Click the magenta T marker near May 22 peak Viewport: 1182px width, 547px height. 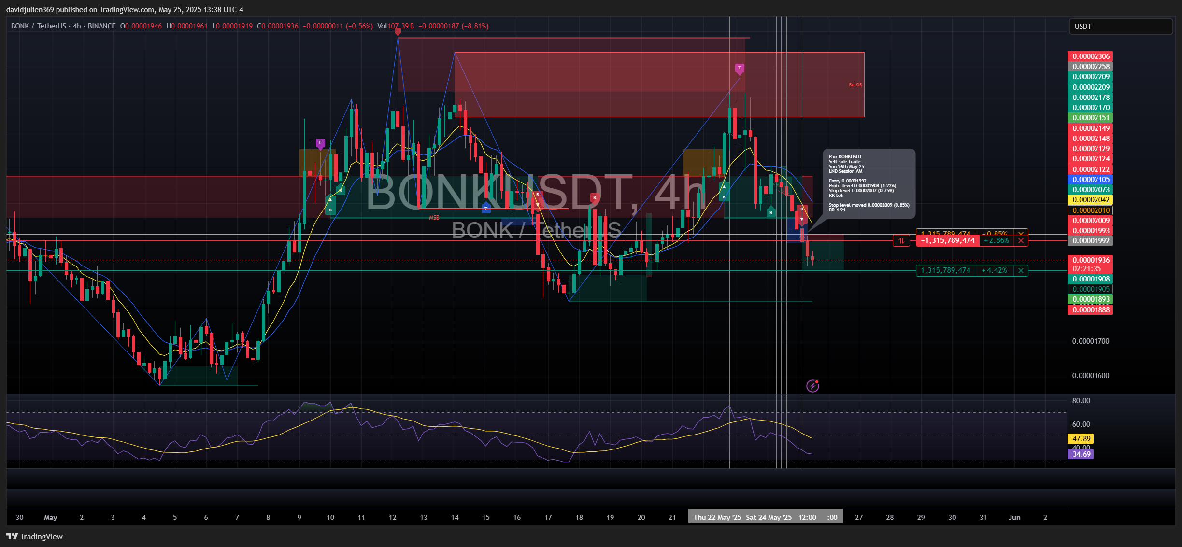point(740,69)
